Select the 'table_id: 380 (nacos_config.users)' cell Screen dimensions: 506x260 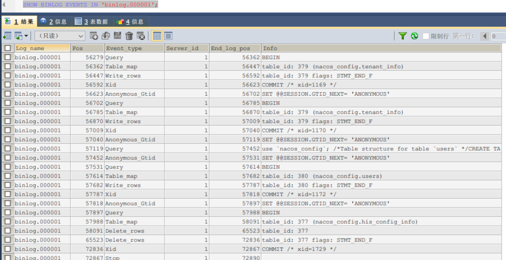[x=381, y=176]
